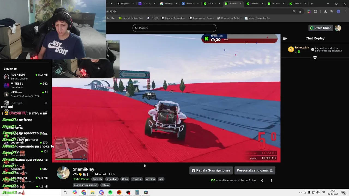Select the gta tag
Image resolution: width=349 pixels, height=196 pixels.
tap(161, 179)
